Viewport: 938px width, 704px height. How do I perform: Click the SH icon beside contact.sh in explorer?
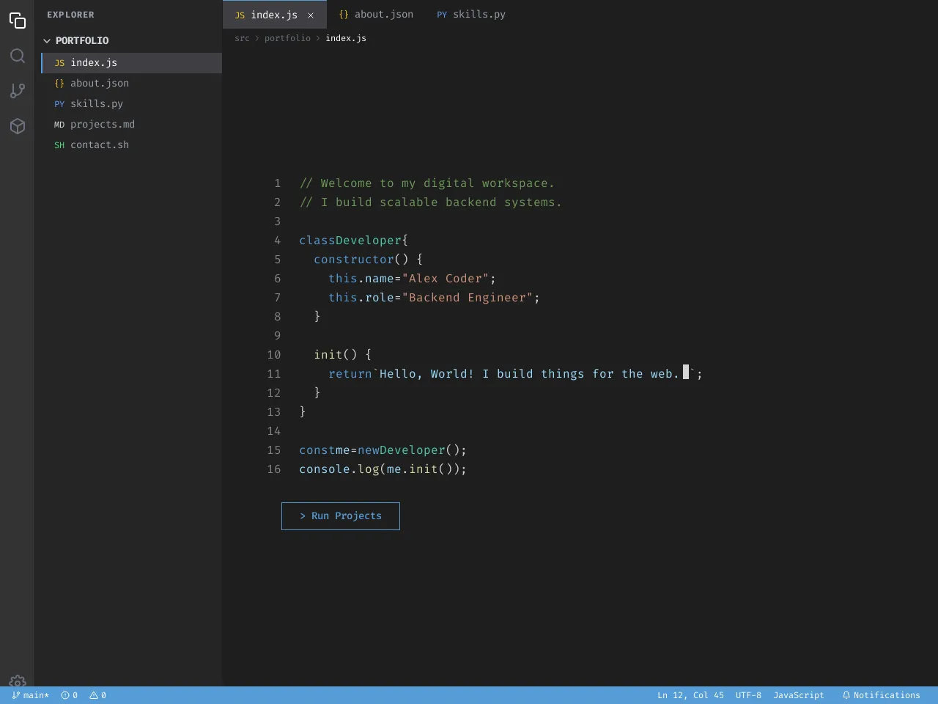tap(59, 145)
